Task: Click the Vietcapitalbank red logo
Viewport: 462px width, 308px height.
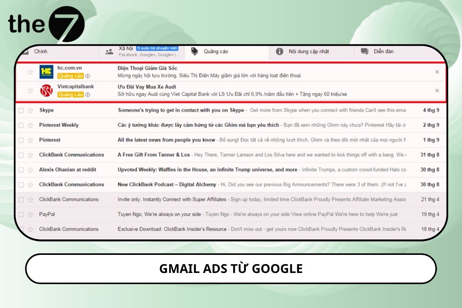Action: point(46,90)
